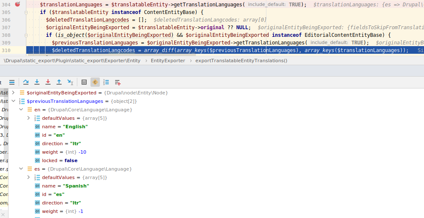Click the EntityExporter breadcrumb

click(168, 61)
